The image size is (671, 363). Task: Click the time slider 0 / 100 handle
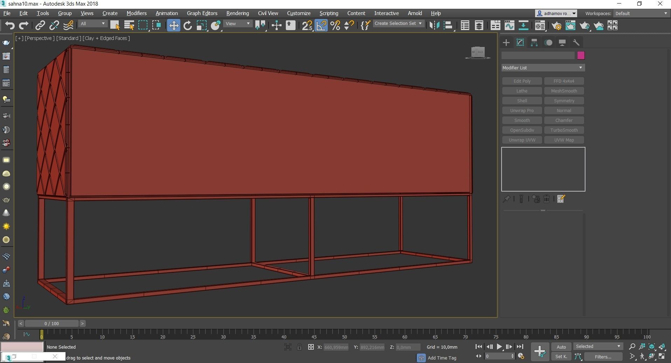point(51,323)
